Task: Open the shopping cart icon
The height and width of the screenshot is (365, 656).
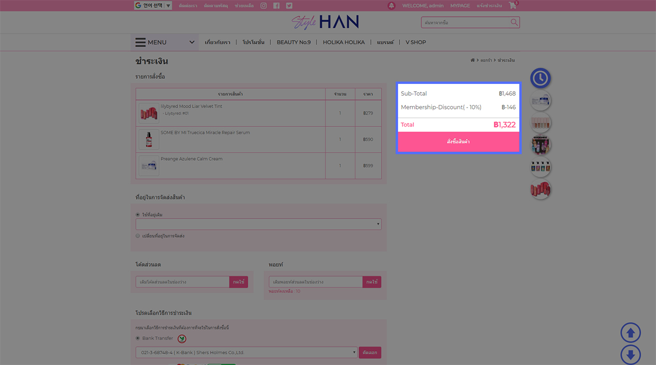Action: coord(512,6)
